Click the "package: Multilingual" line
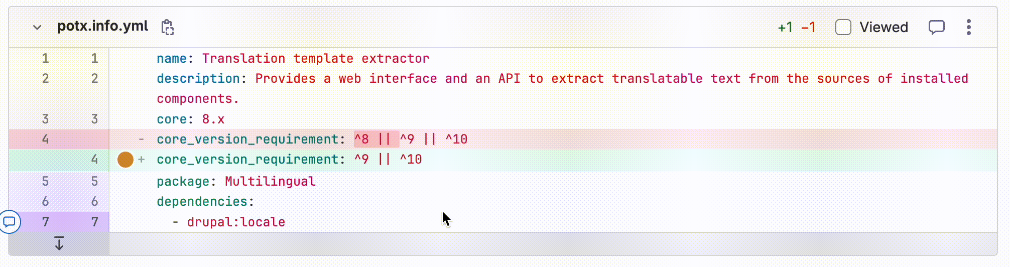The height and width of the screenshot is (267, 1010). pyautogui.click(x=236, y=181)
